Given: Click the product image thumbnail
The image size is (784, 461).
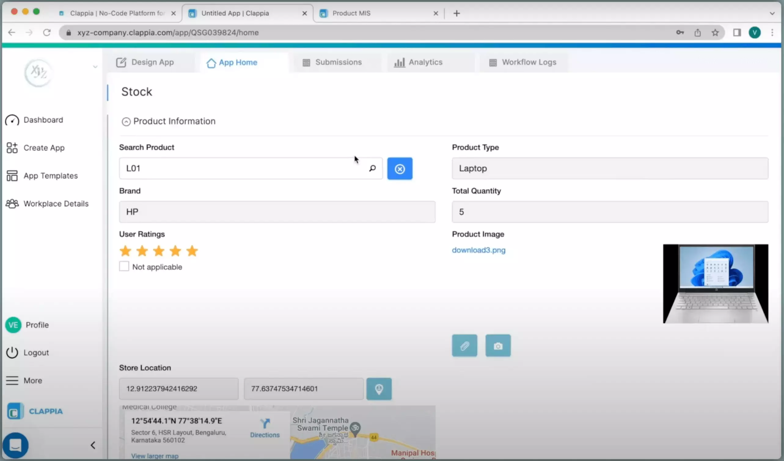Looking at the screenshot, I should pyautogui.click(x=716, y=284).
